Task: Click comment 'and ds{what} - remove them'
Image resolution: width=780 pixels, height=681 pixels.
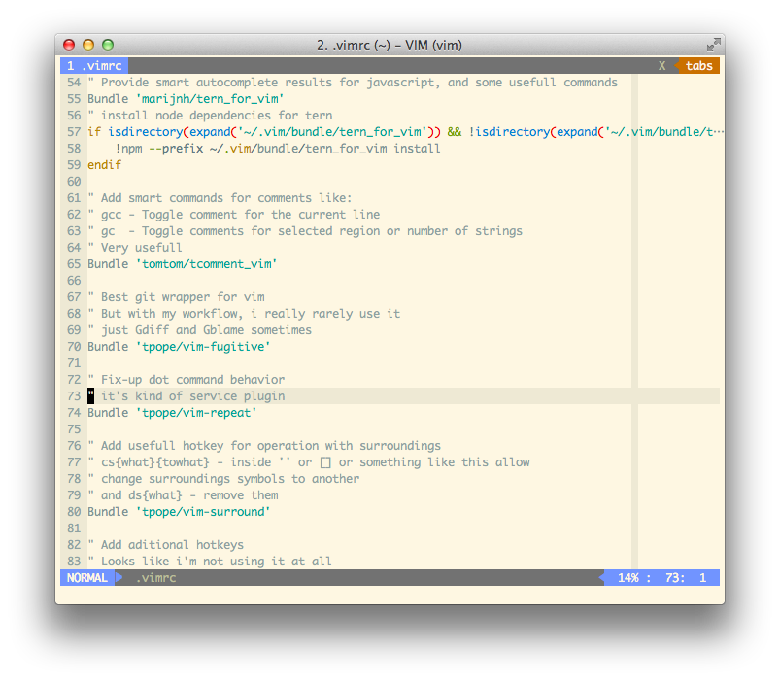Action: (x=189, y=495)
